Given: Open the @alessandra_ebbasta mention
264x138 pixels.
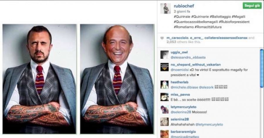Looking at the screenshot, I should point(188,57).
